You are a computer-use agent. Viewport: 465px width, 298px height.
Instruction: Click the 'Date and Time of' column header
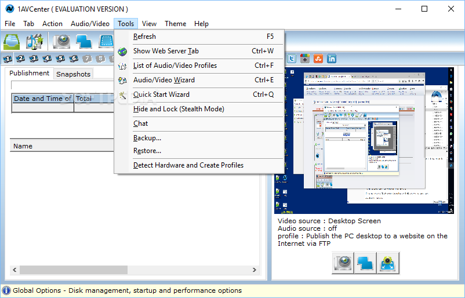pos(43,99)
